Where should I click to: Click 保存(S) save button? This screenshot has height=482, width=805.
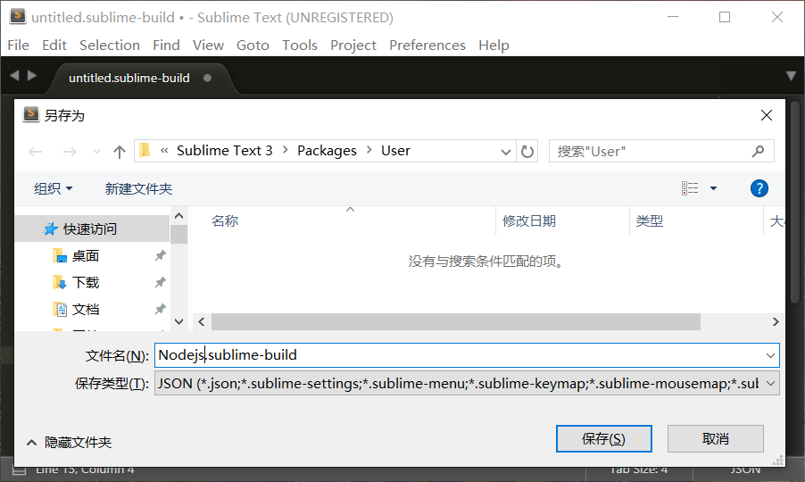pyautogui.click(x=603, y=439)
